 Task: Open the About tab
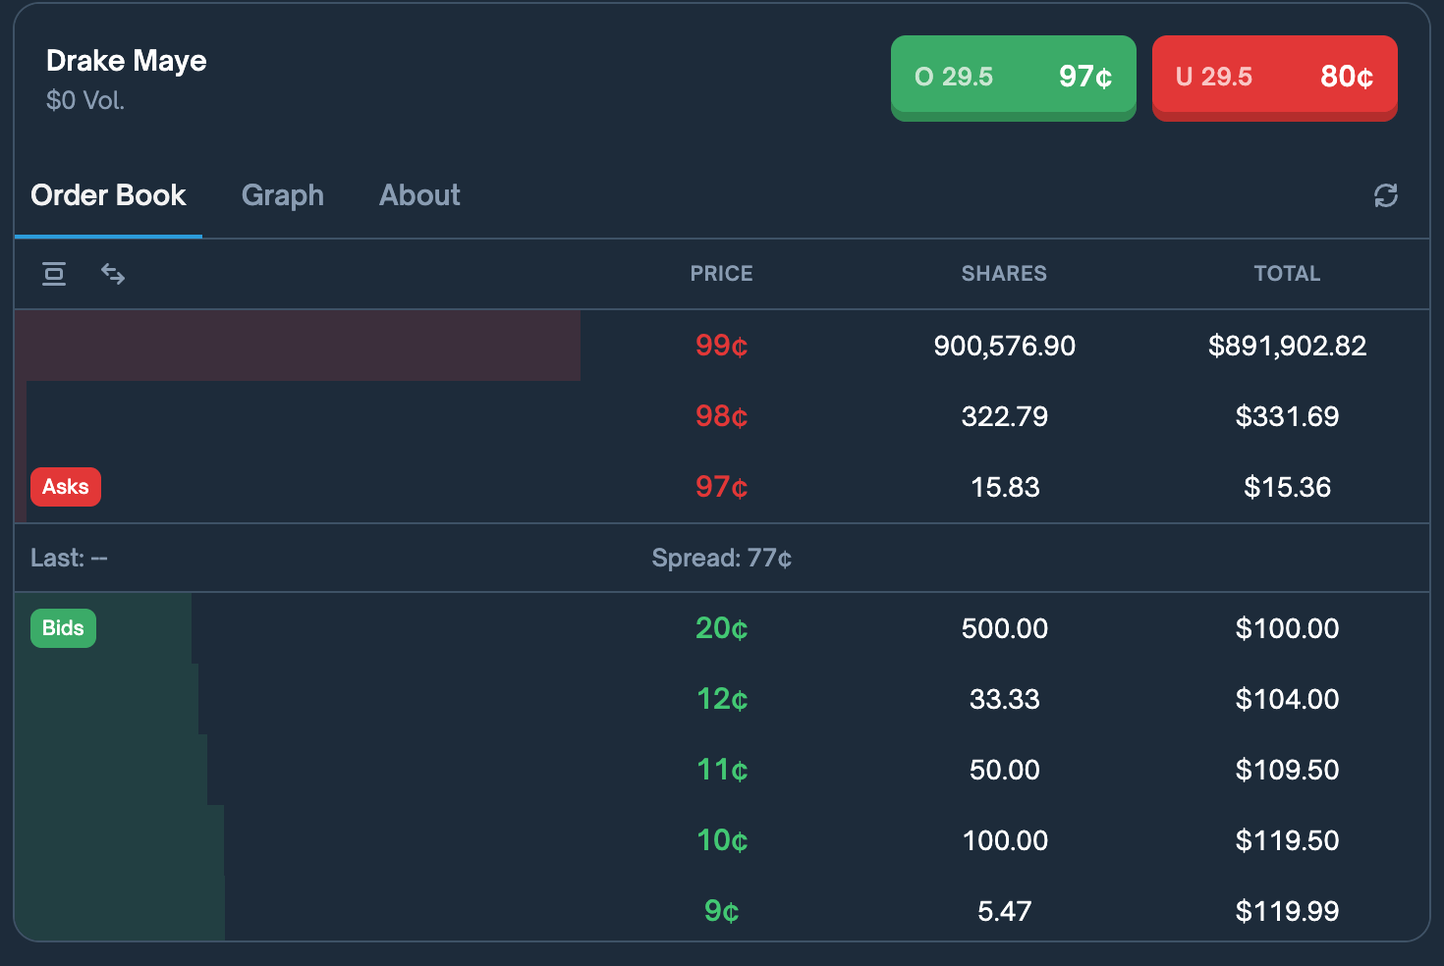coord(419,195)
